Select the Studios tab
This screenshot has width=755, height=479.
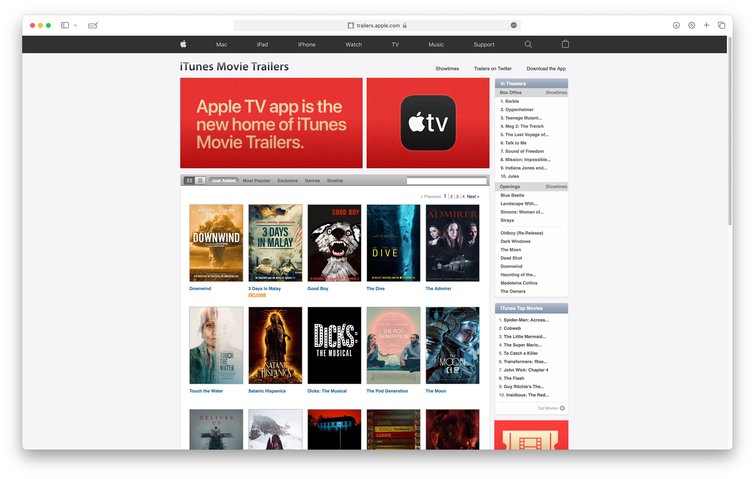point(335,181)
